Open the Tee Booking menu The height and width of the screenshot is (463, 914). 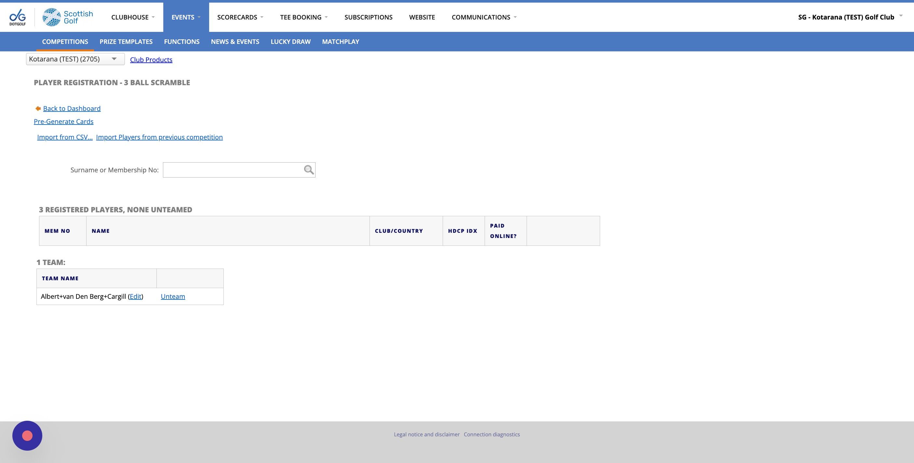[x=303, y=17]
